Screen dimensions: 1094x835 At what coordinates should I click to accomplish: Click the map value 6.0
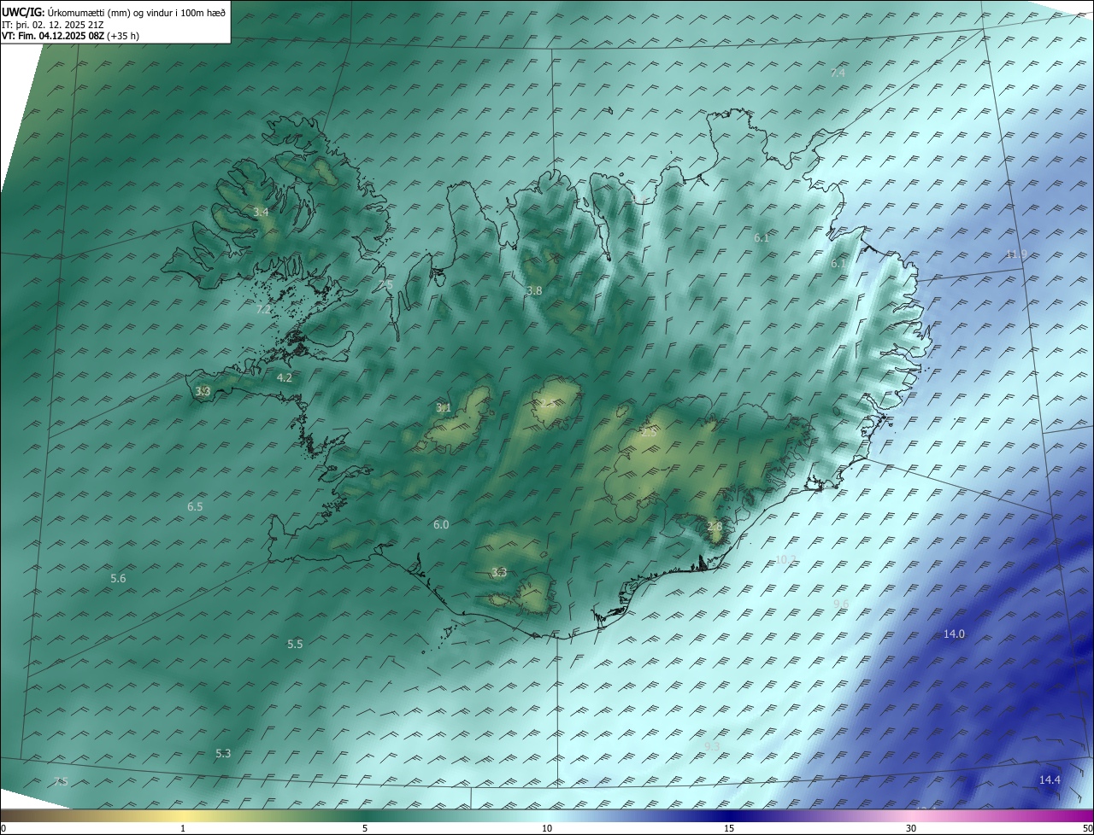[441, 525]
